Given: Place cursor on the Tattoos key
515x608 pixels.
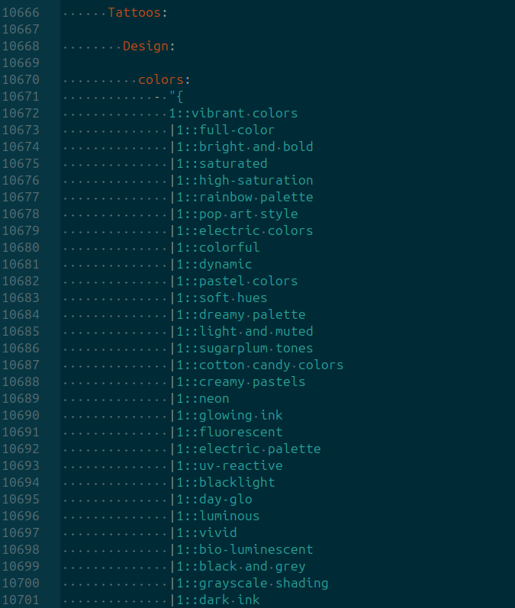Looking at the screenshot, I should [134, 13].
